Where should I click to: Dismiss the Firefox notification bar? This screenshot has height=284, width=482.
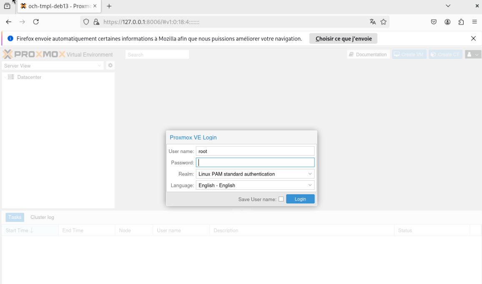[x=473, y=38]
